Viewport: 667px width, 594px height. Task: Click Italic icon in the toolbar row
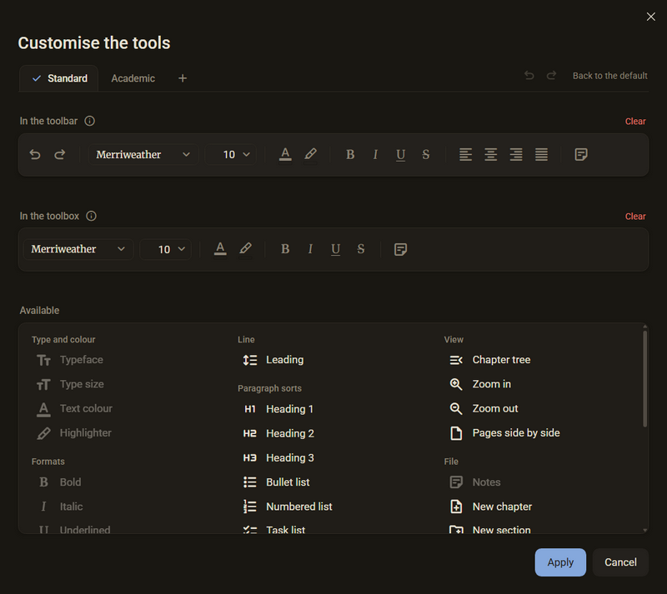click(375, 154)
